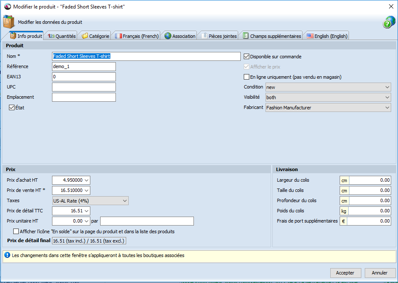Click the Prix de détail final value box
The height and width of the screenshot is (283, 398).
tap(89, 241)
